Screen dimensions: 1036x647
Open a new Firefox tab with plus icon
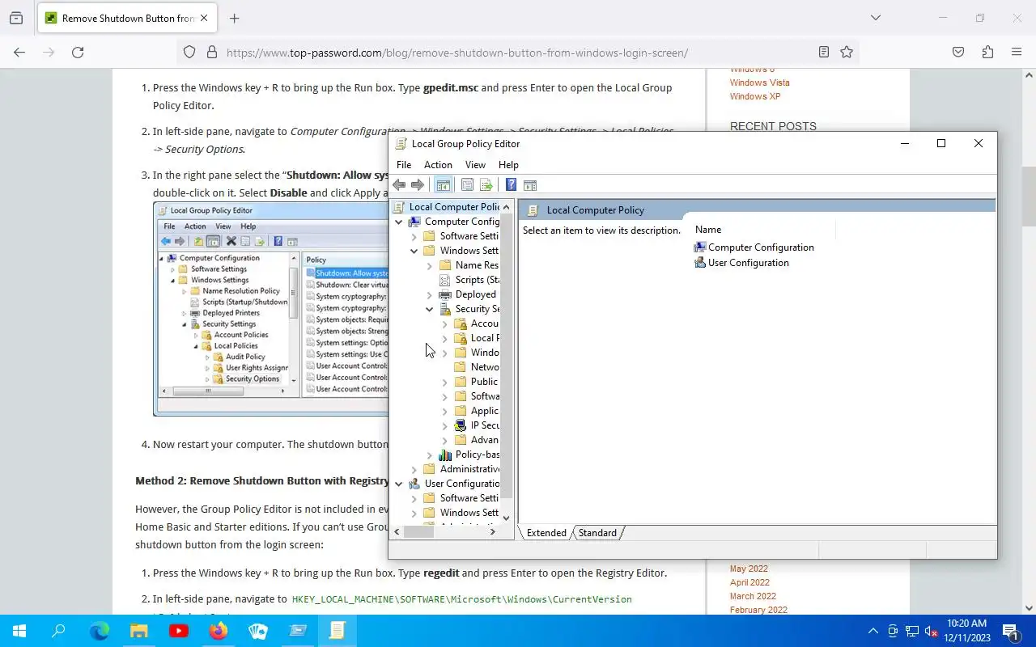click(x=235, y=18)
